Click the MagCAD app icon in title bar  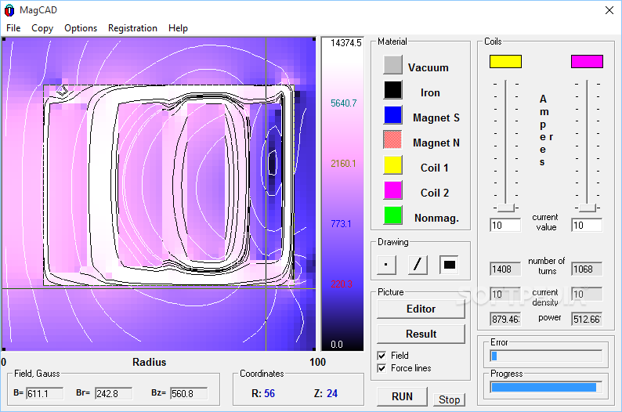click(x=9, y=10)
